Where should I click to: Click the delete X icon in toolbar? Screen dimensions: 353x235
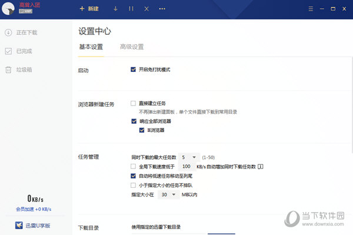point(146,9)
